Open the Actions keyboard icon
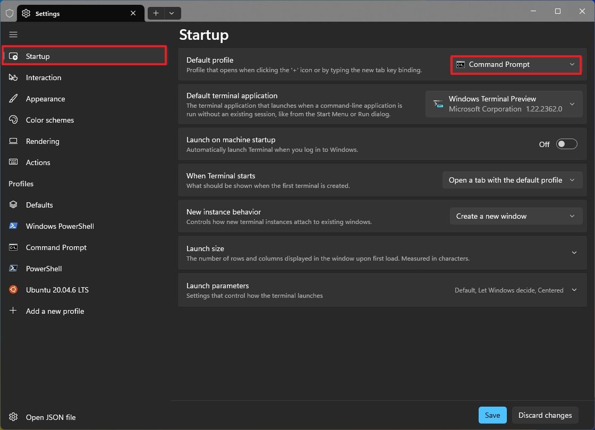 [13, 162]
